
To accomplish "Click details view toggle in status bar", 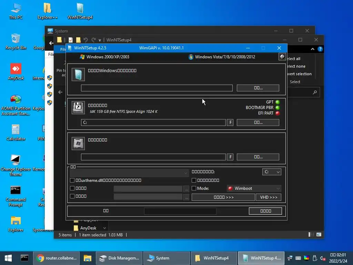I will point(311,235).
